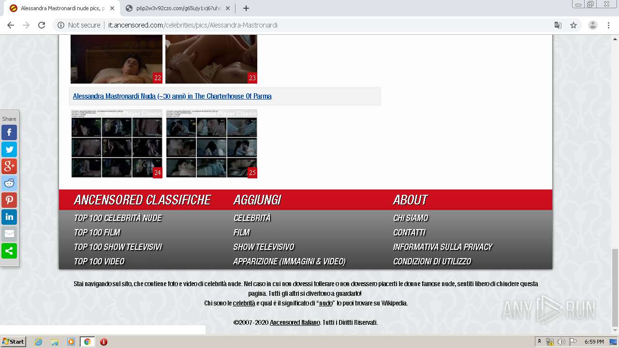Open Apparizione (Immagini & Video) link

point(289,261)
